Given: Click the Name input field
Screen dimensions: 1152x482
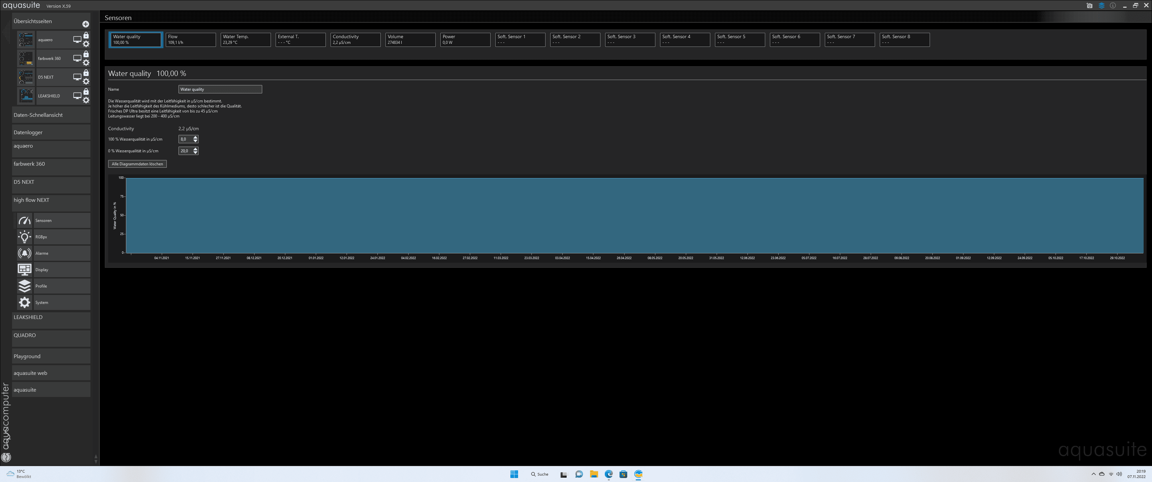Looking at the screenshot, I should [220, 89].
